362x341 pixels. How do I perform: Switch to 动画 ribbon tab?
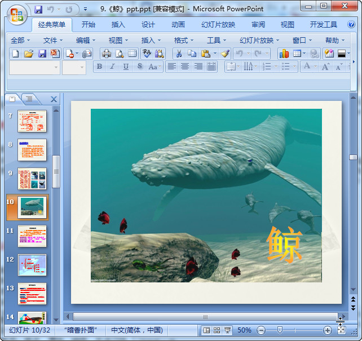178,24
